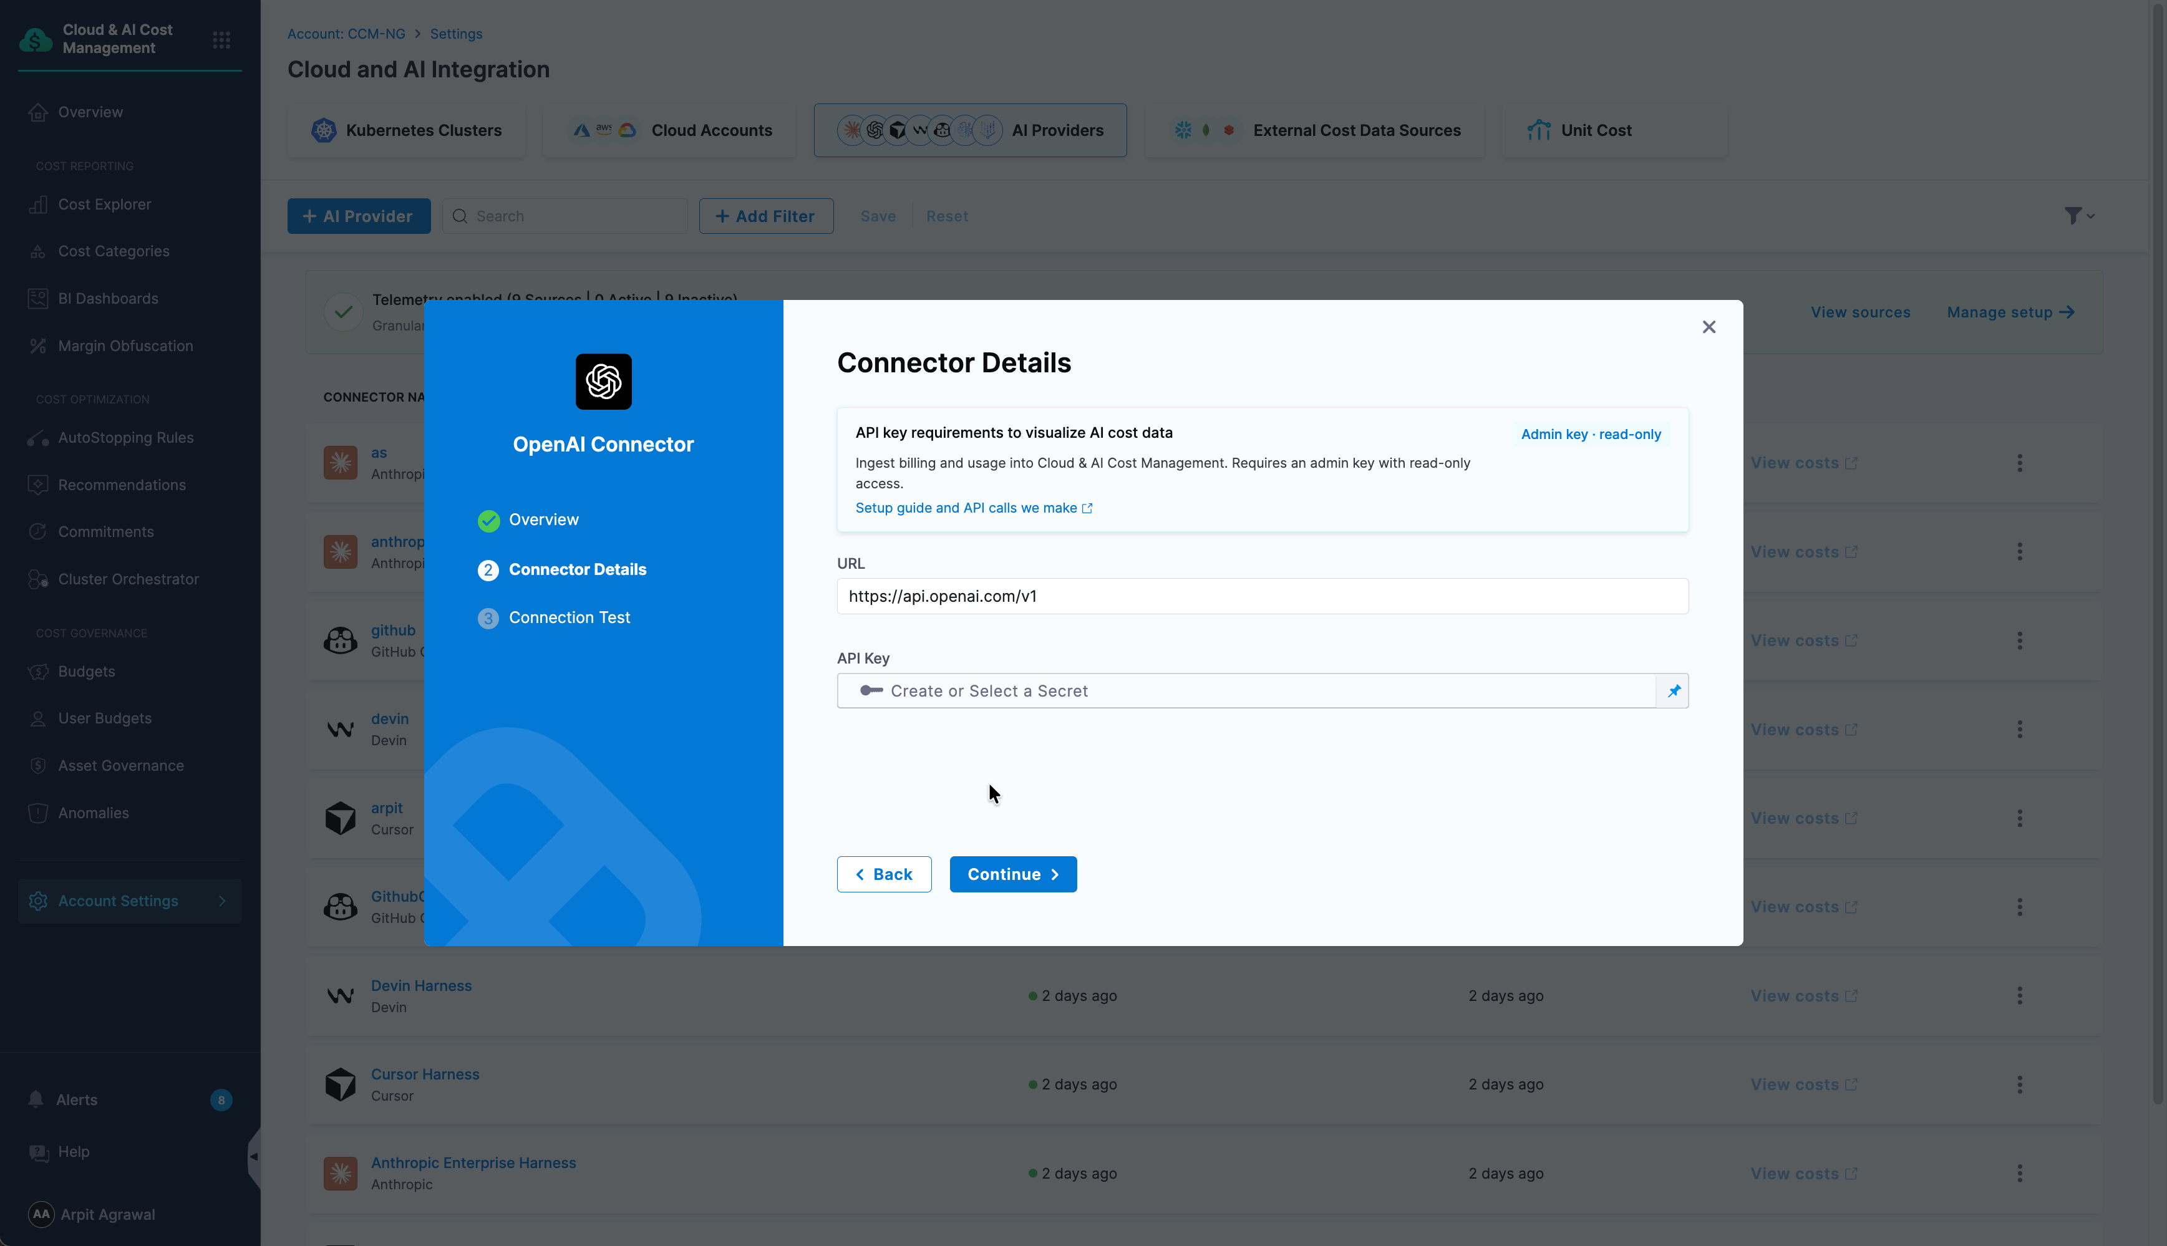Focus the URL input field

click(x=1263, y=596)
